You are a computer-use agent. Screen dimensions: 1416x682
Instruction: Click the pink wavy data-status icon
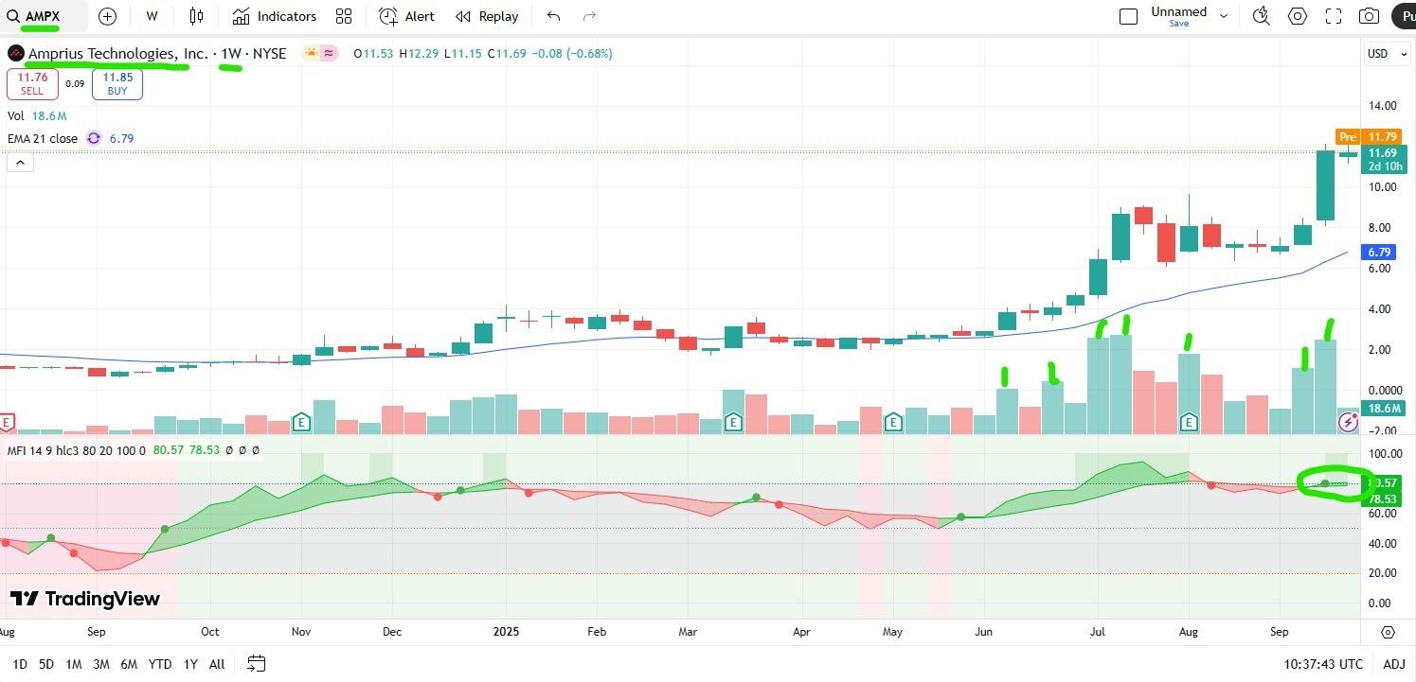pyautogui.click(x=329, y=54)
